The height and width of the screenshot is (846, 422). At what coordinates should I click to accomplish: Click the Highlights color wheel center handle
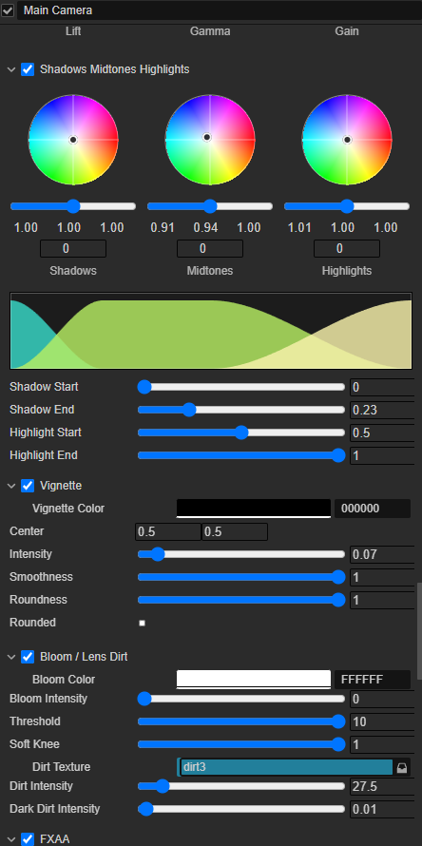348,140
